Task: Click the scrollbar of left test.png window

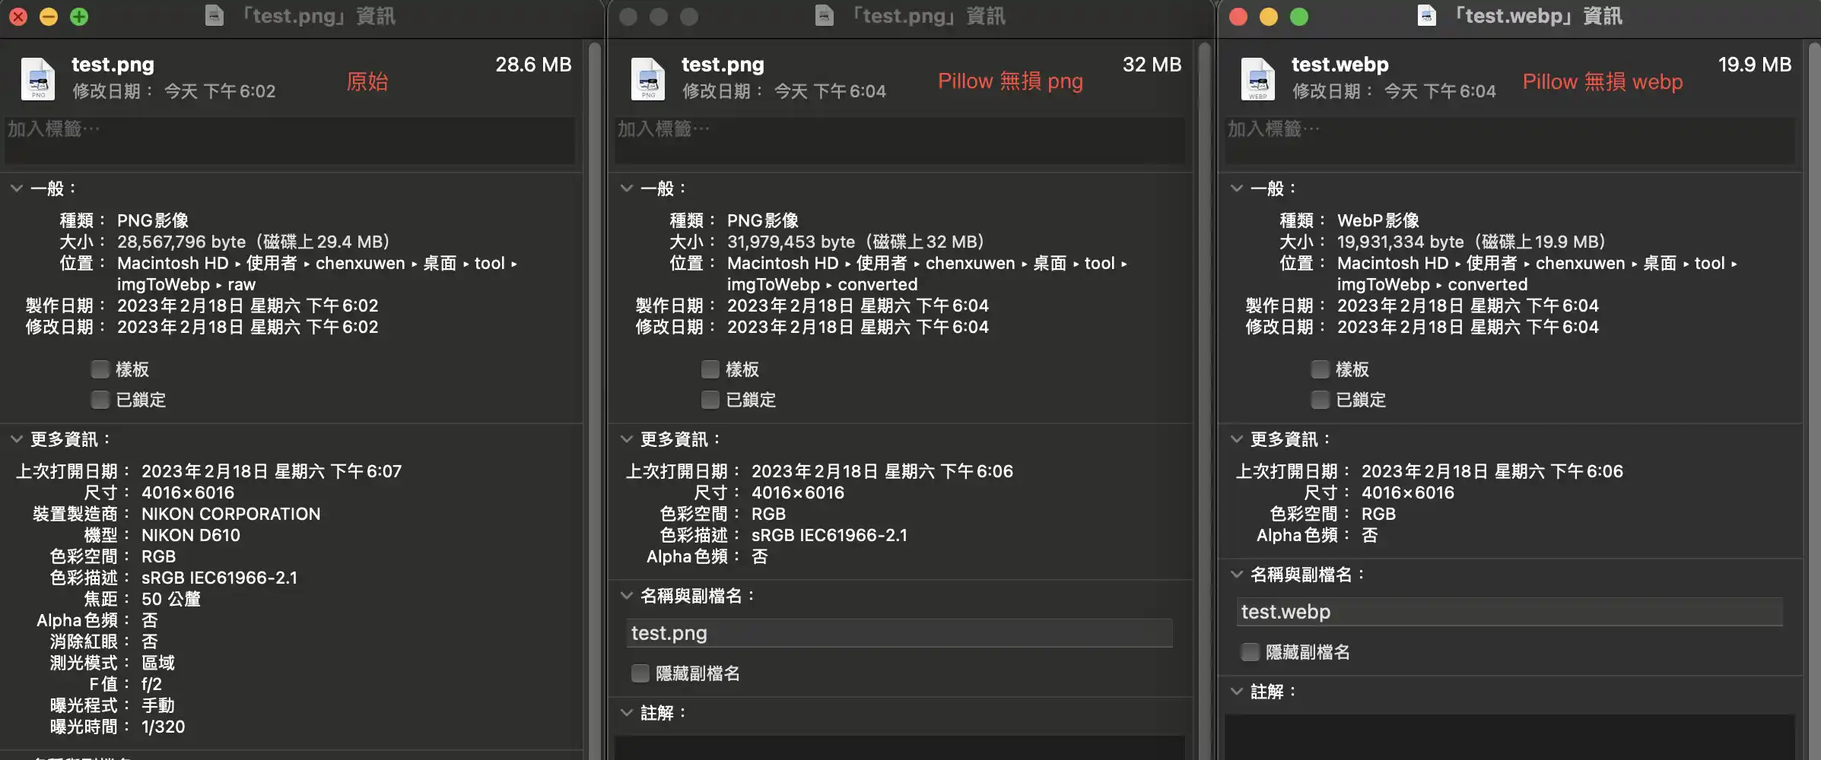Action: pyautogui.click(x=595, y=401)
